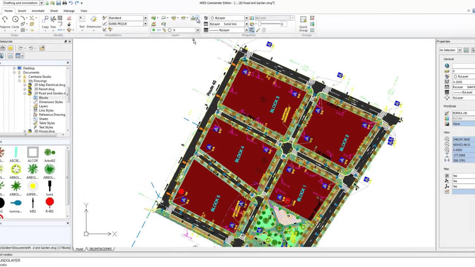475x267 pixels.
Task: Select Camtasia Studio folder
Action: [x=40, y=77]
